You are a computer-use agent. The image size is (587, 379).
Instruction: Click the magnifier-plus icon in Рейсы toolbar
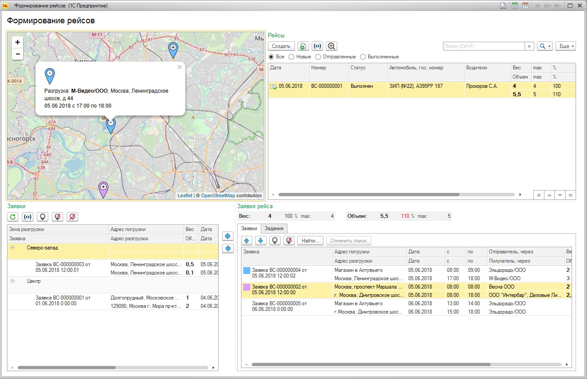click(331, 46)
